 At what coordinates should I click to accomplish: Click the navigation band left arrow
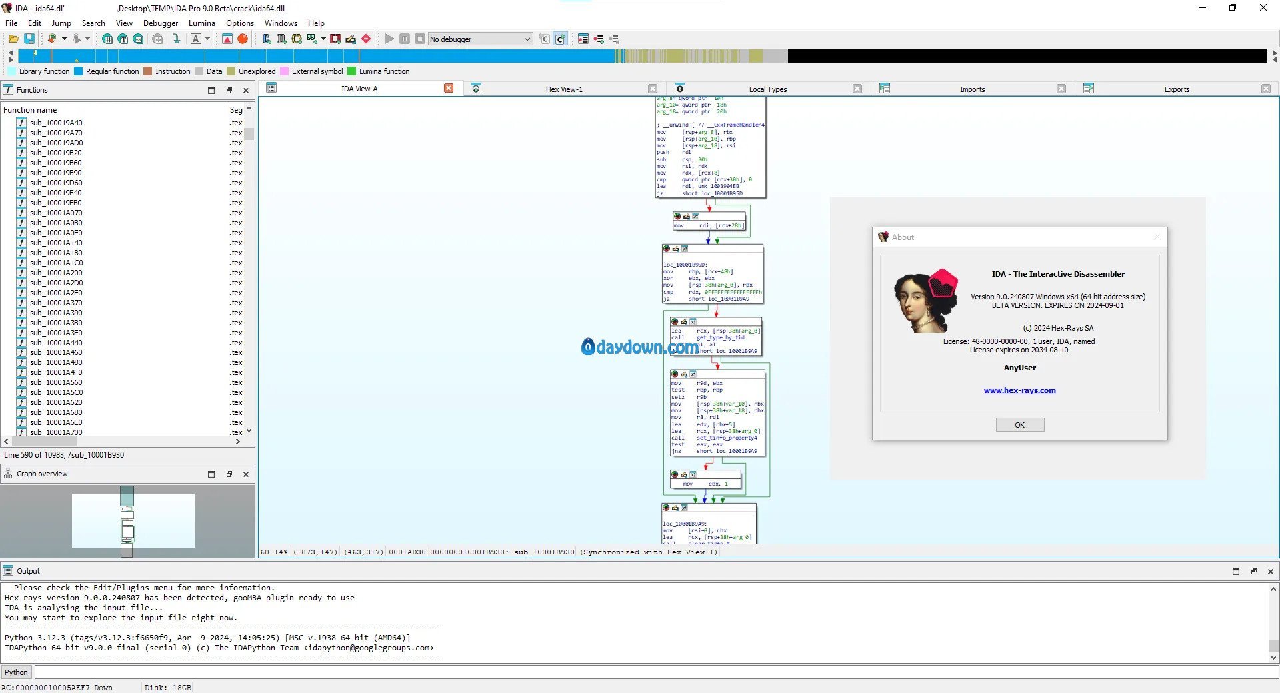click(11, 53)
